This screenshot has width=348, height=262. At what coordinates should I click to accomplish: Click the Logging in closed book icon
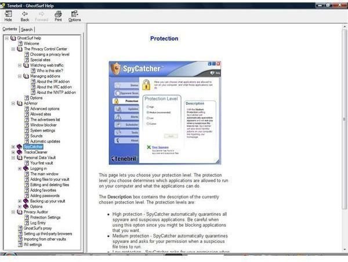(x=26, y=169)
